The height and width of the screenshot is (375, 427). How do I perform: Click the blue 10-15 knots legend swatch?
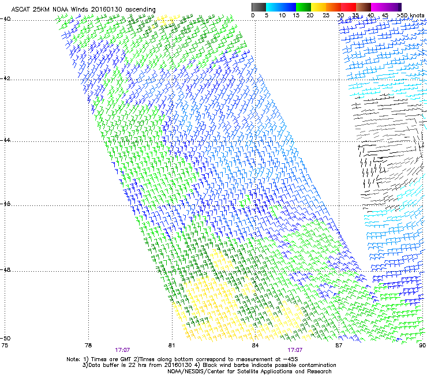click(x=289, y=7)
